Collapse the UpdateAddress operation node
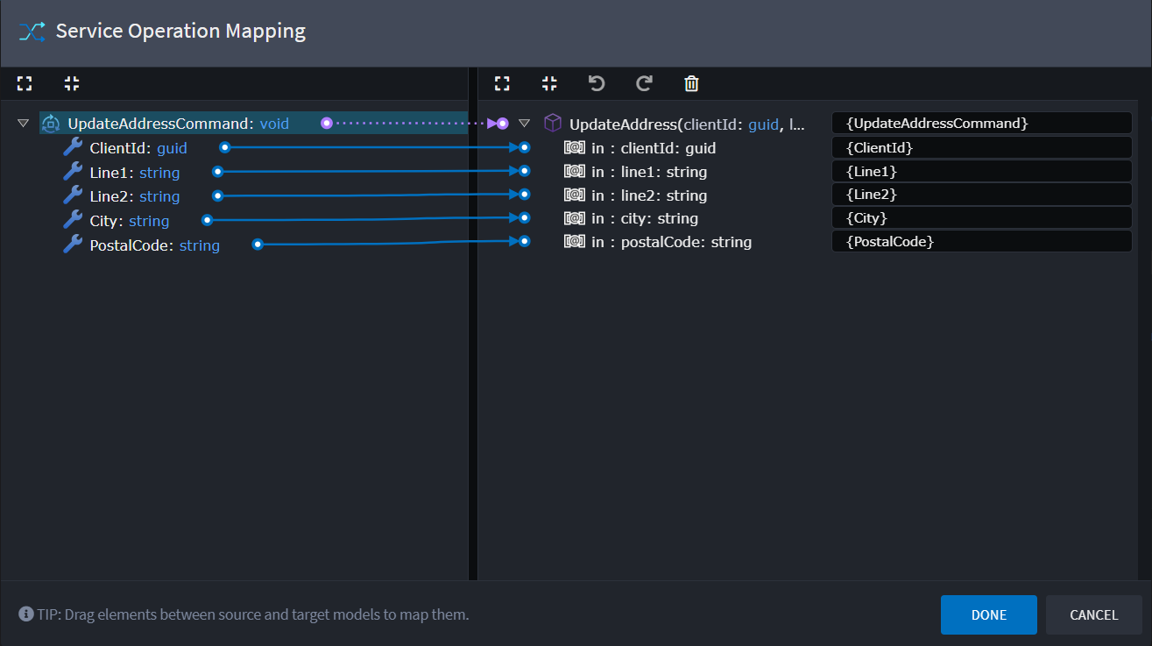1152x646 pixels. 524,124
